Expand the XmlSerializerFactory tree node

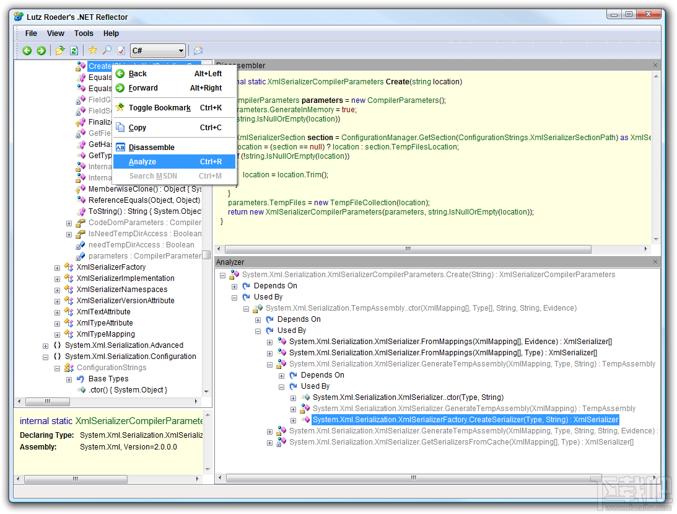click(x=57, y=267)
